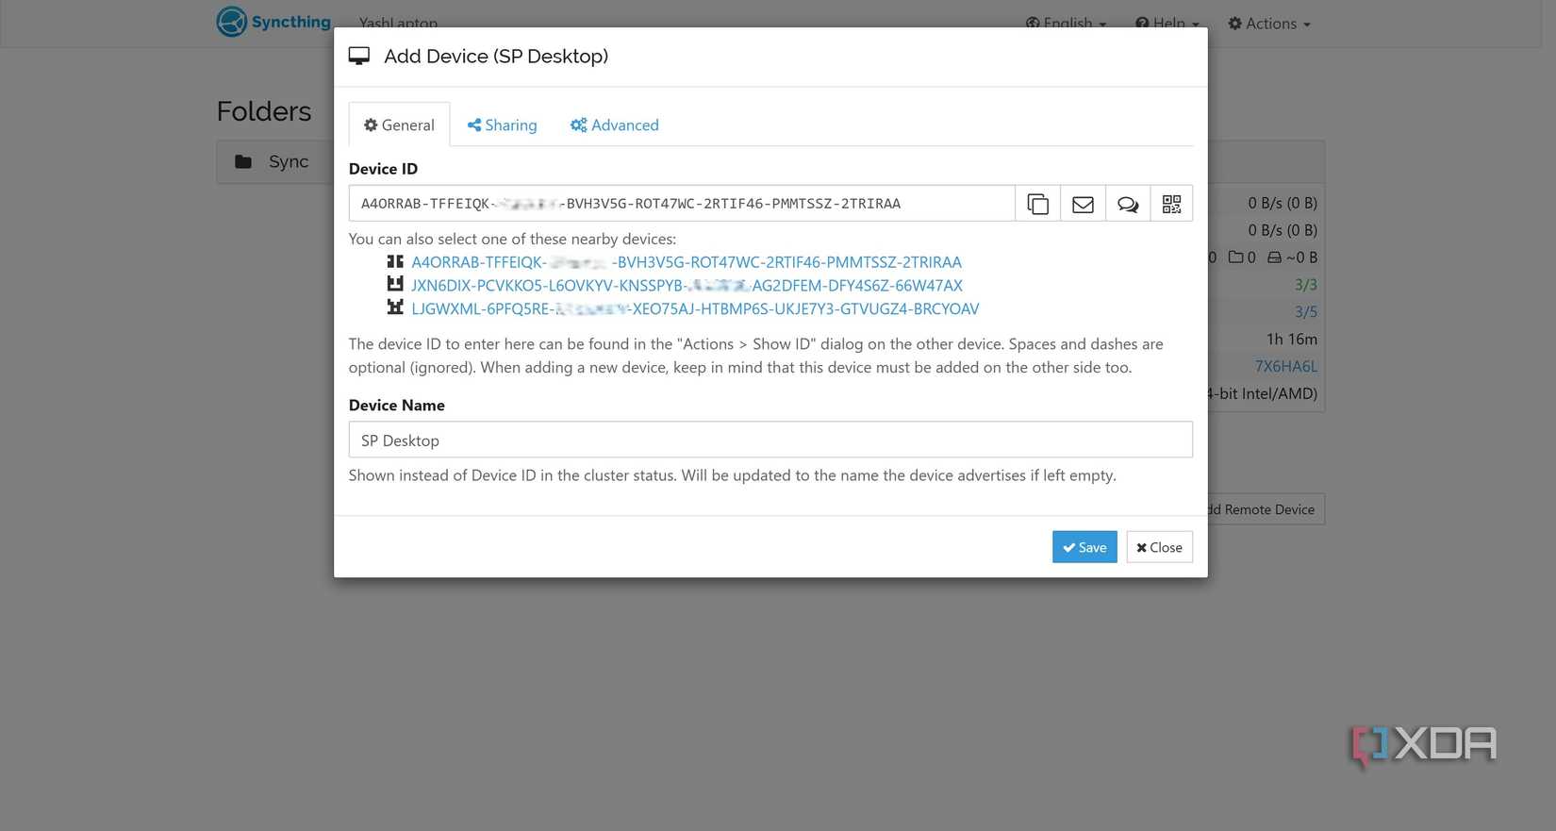This screenshot has width=1556, height=831.
Task: Open the Help dropdown menu
Action: (1167, 24)
